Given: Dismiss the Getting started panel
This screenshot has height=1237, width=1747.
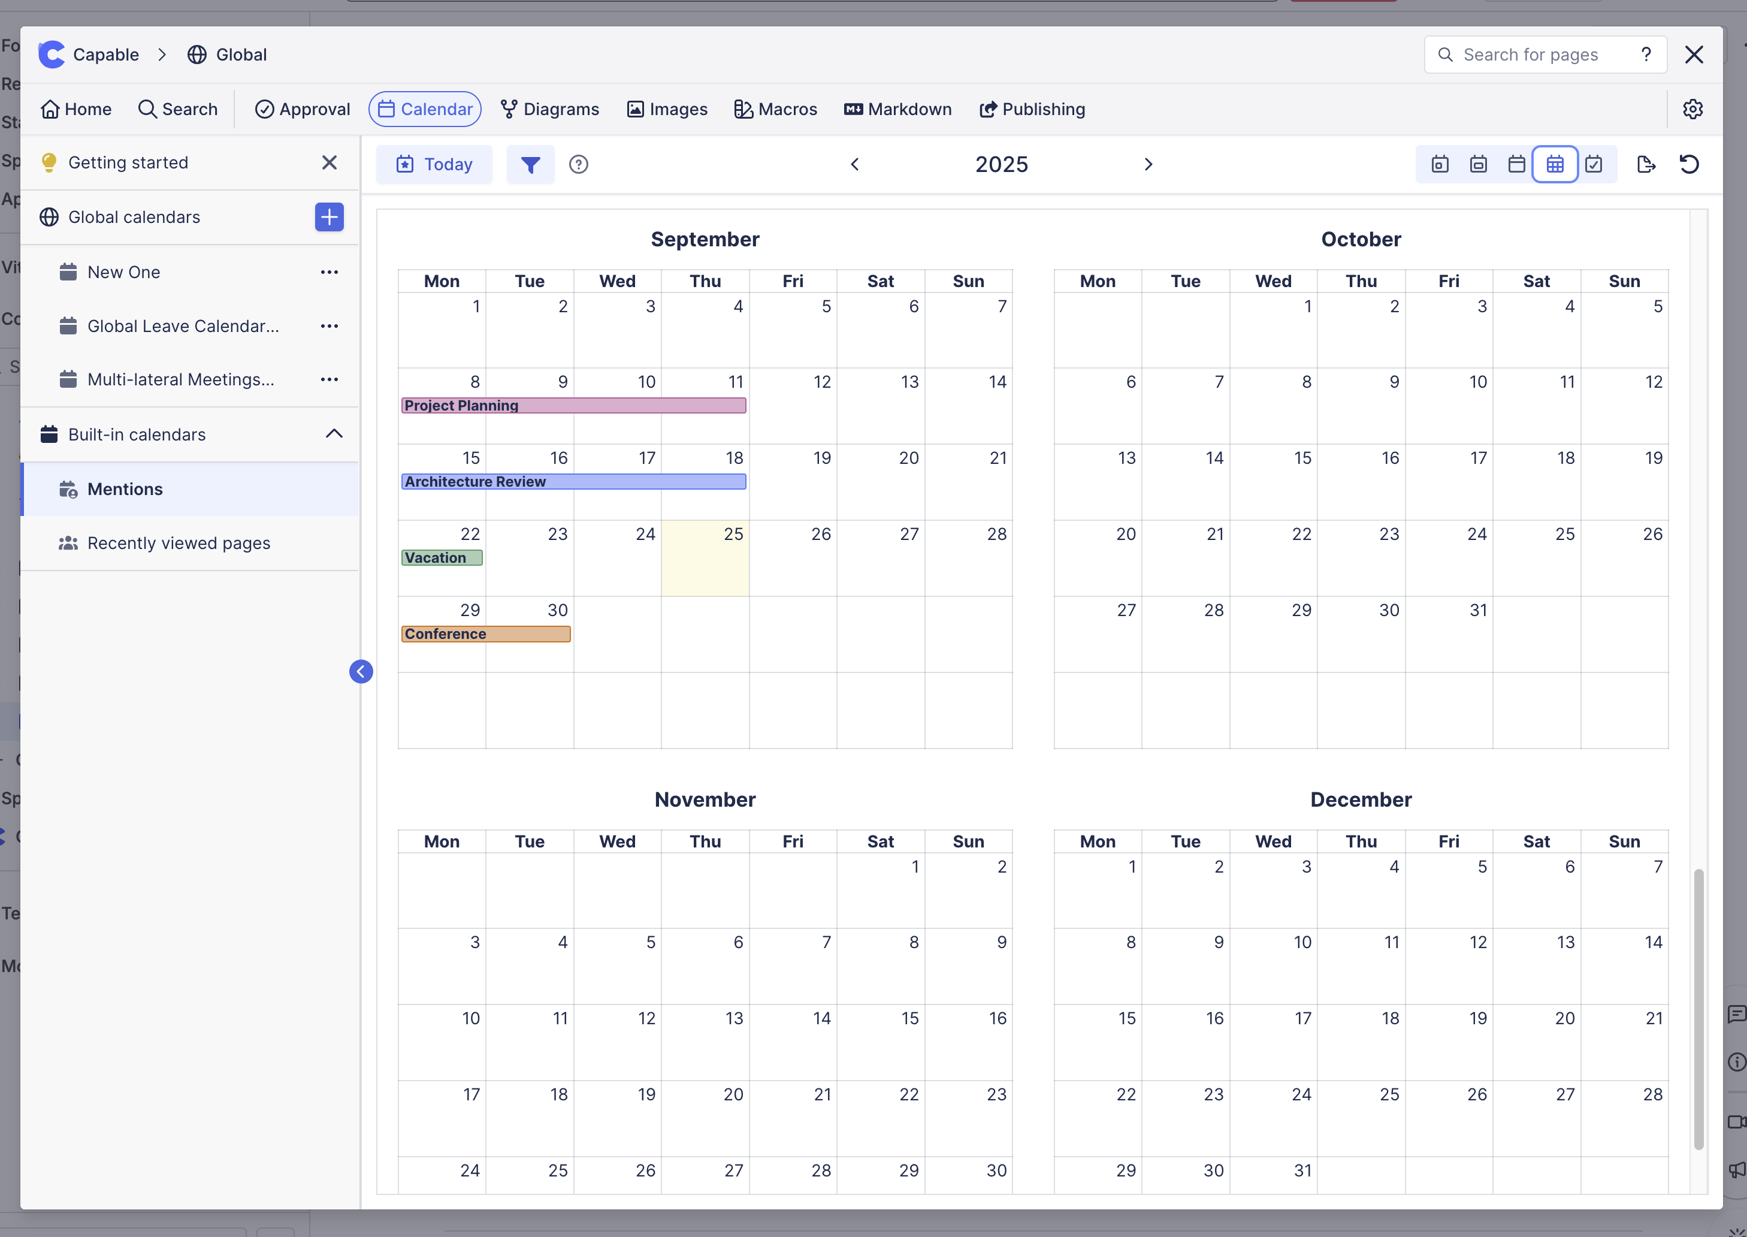Looking at the screenshot, I should tap(329, 162).
